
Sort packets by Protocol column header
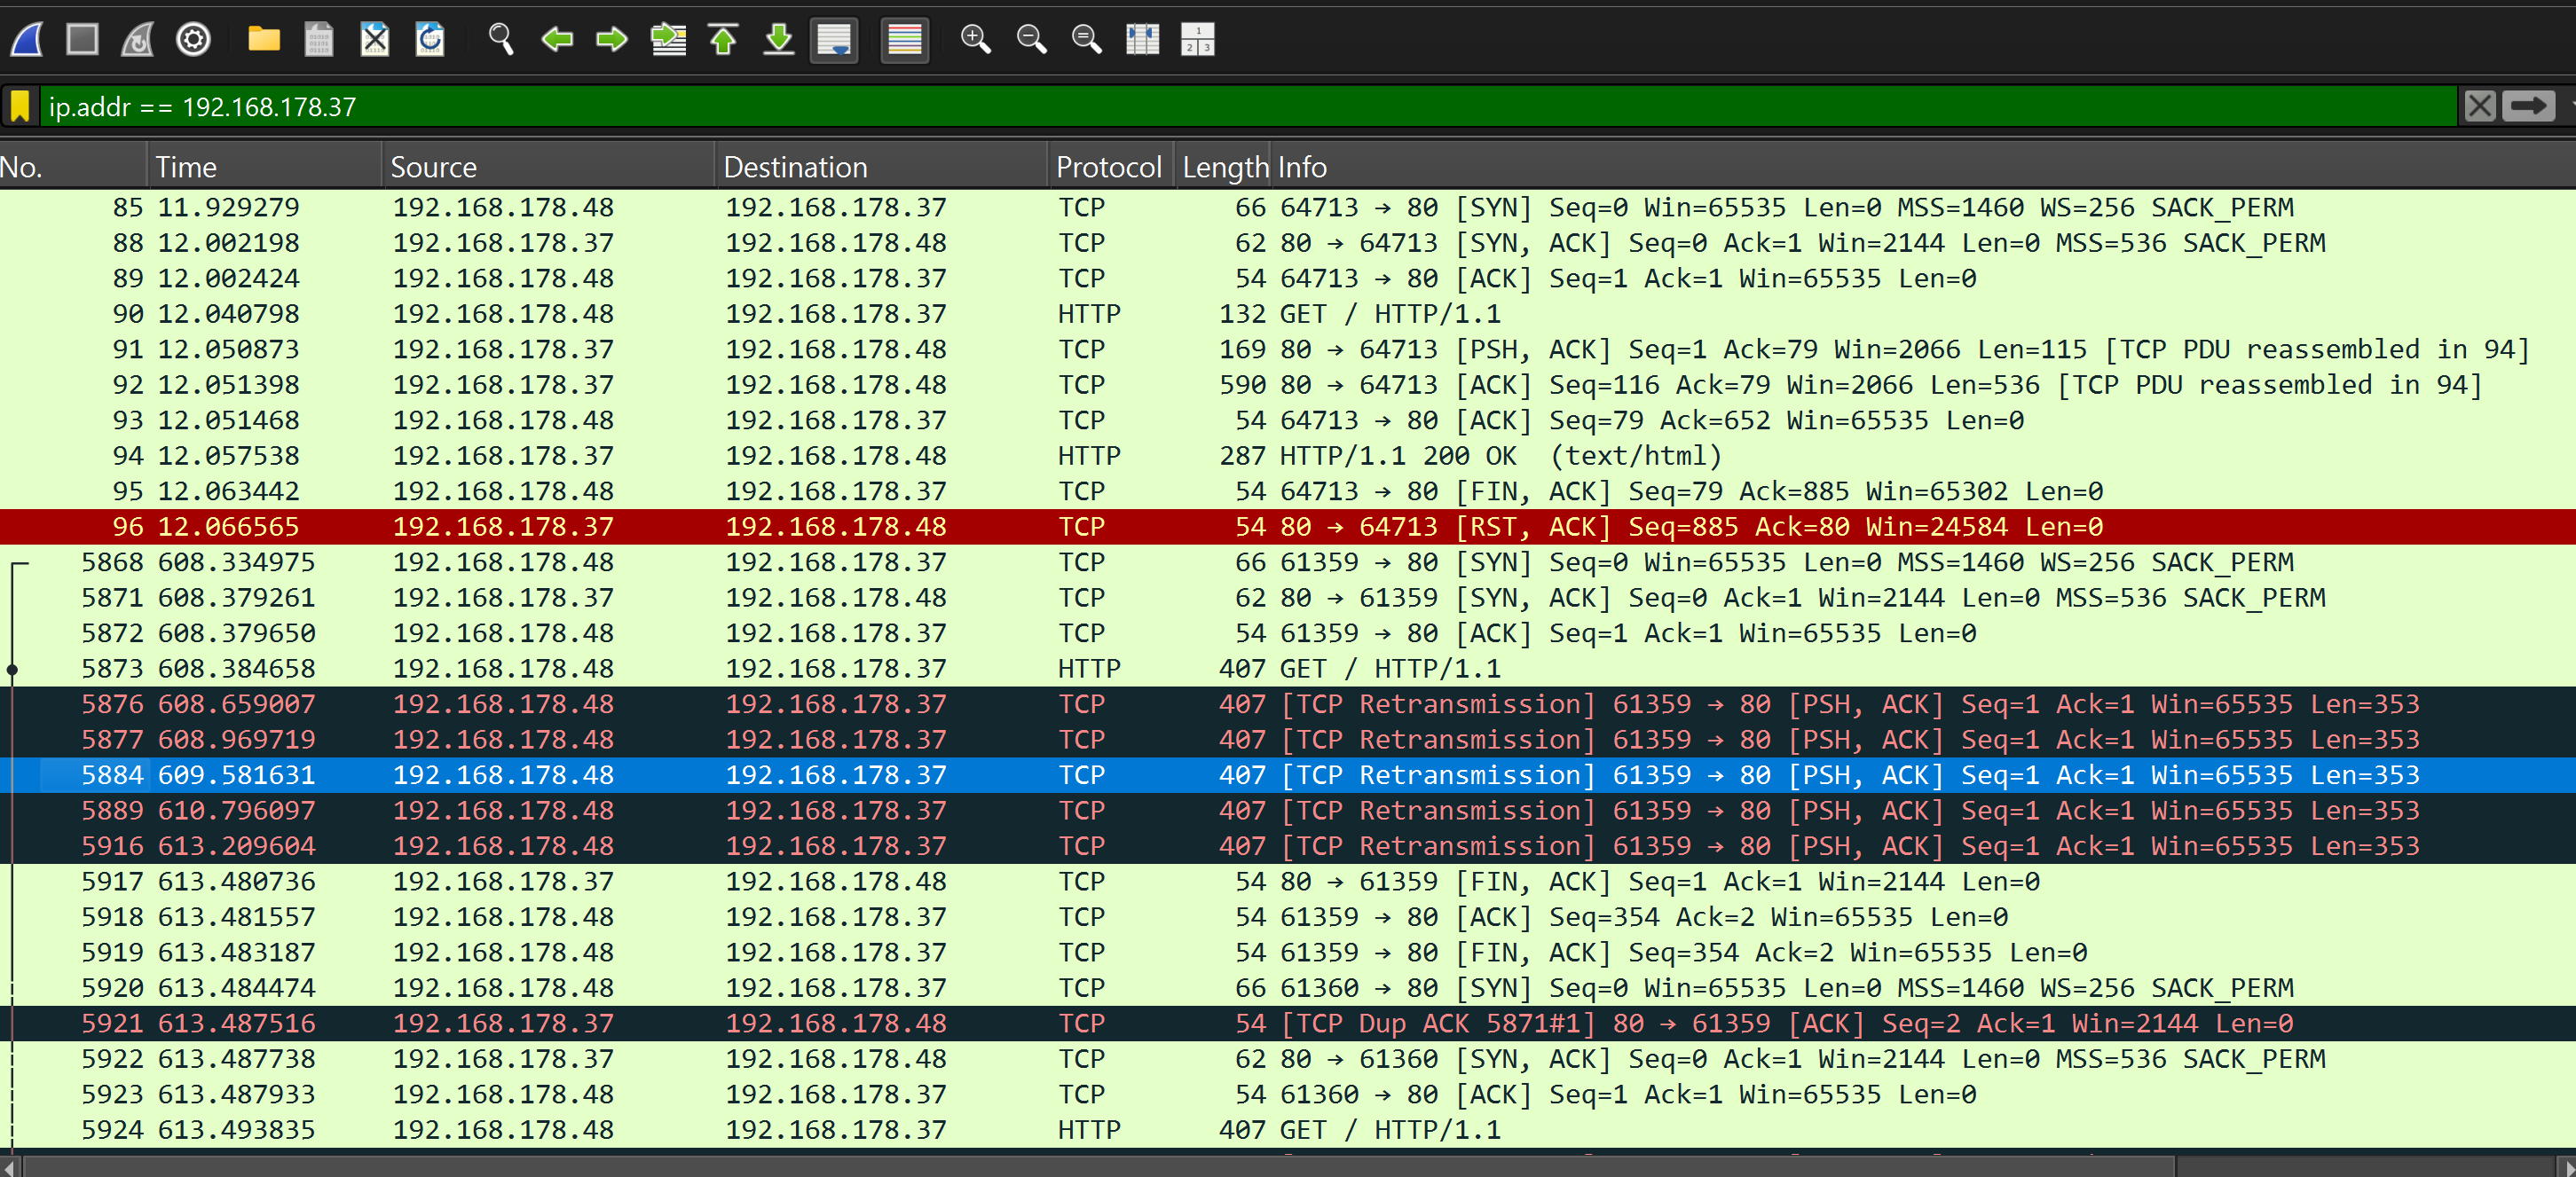[x=1108, y=167]
